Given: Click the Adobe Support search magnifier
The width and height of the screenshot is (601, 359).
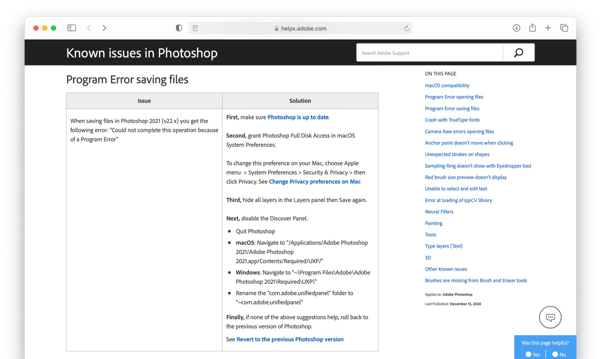Looking at the screenshot, I should [518, 52].
